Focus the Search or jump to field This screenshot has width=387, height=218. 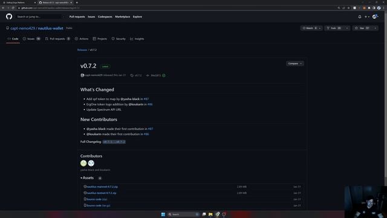[x=39, y=16]
